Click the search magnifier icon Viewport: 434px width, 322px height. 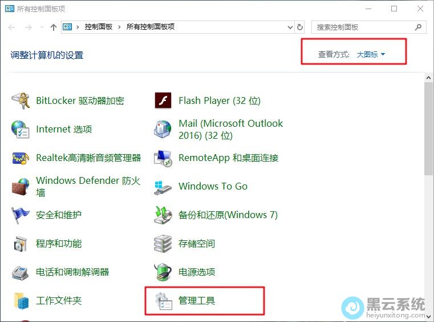coord(418,27)
